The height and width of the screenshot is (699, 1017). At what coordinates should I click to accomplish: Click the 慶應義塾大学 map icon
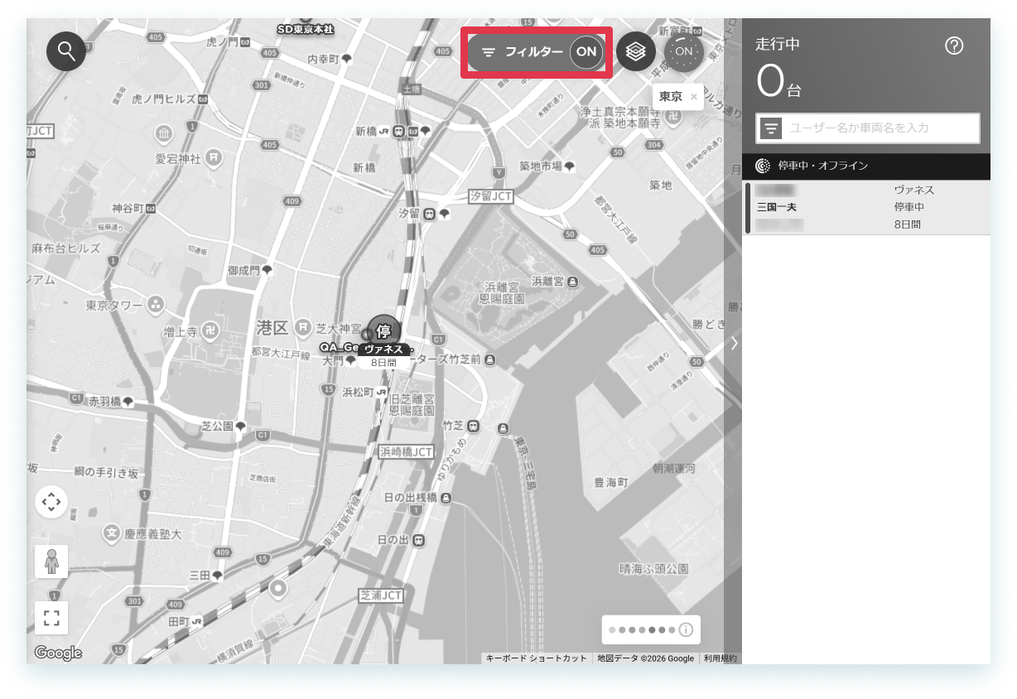click(x=112, y=534)
